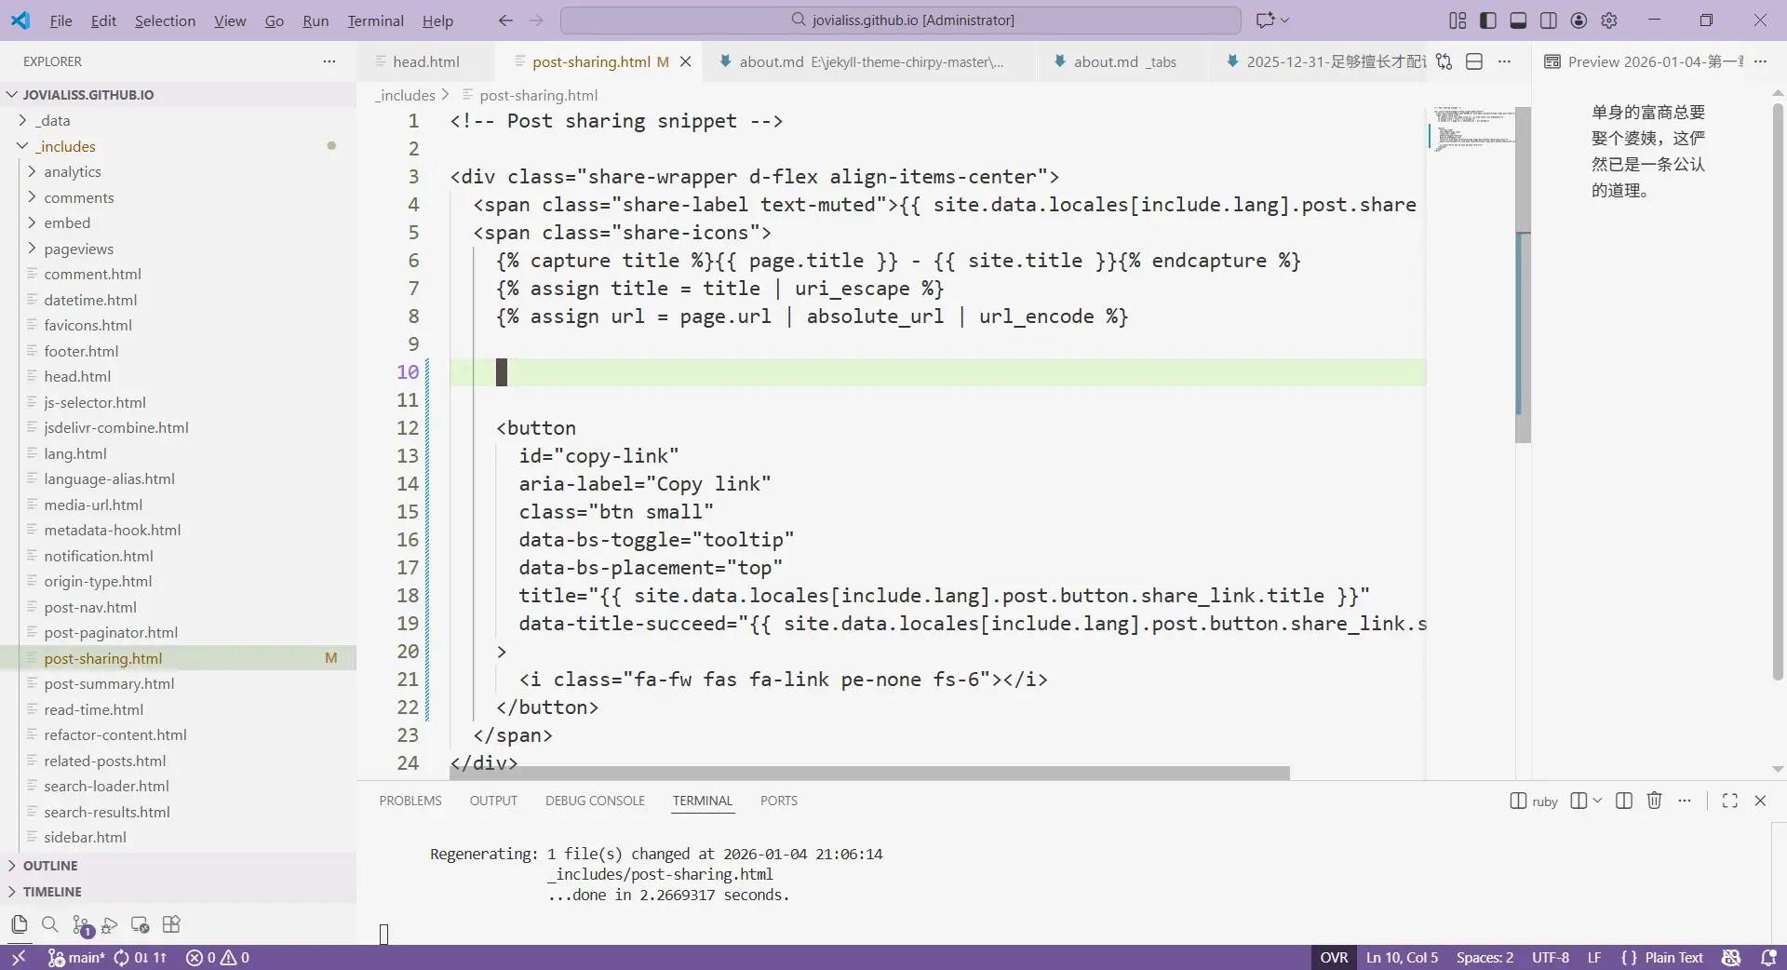This screenshot has width=1787, height=970.
Task: Toggle the primary side bar visibility
Action: (x=1488, y=20)
